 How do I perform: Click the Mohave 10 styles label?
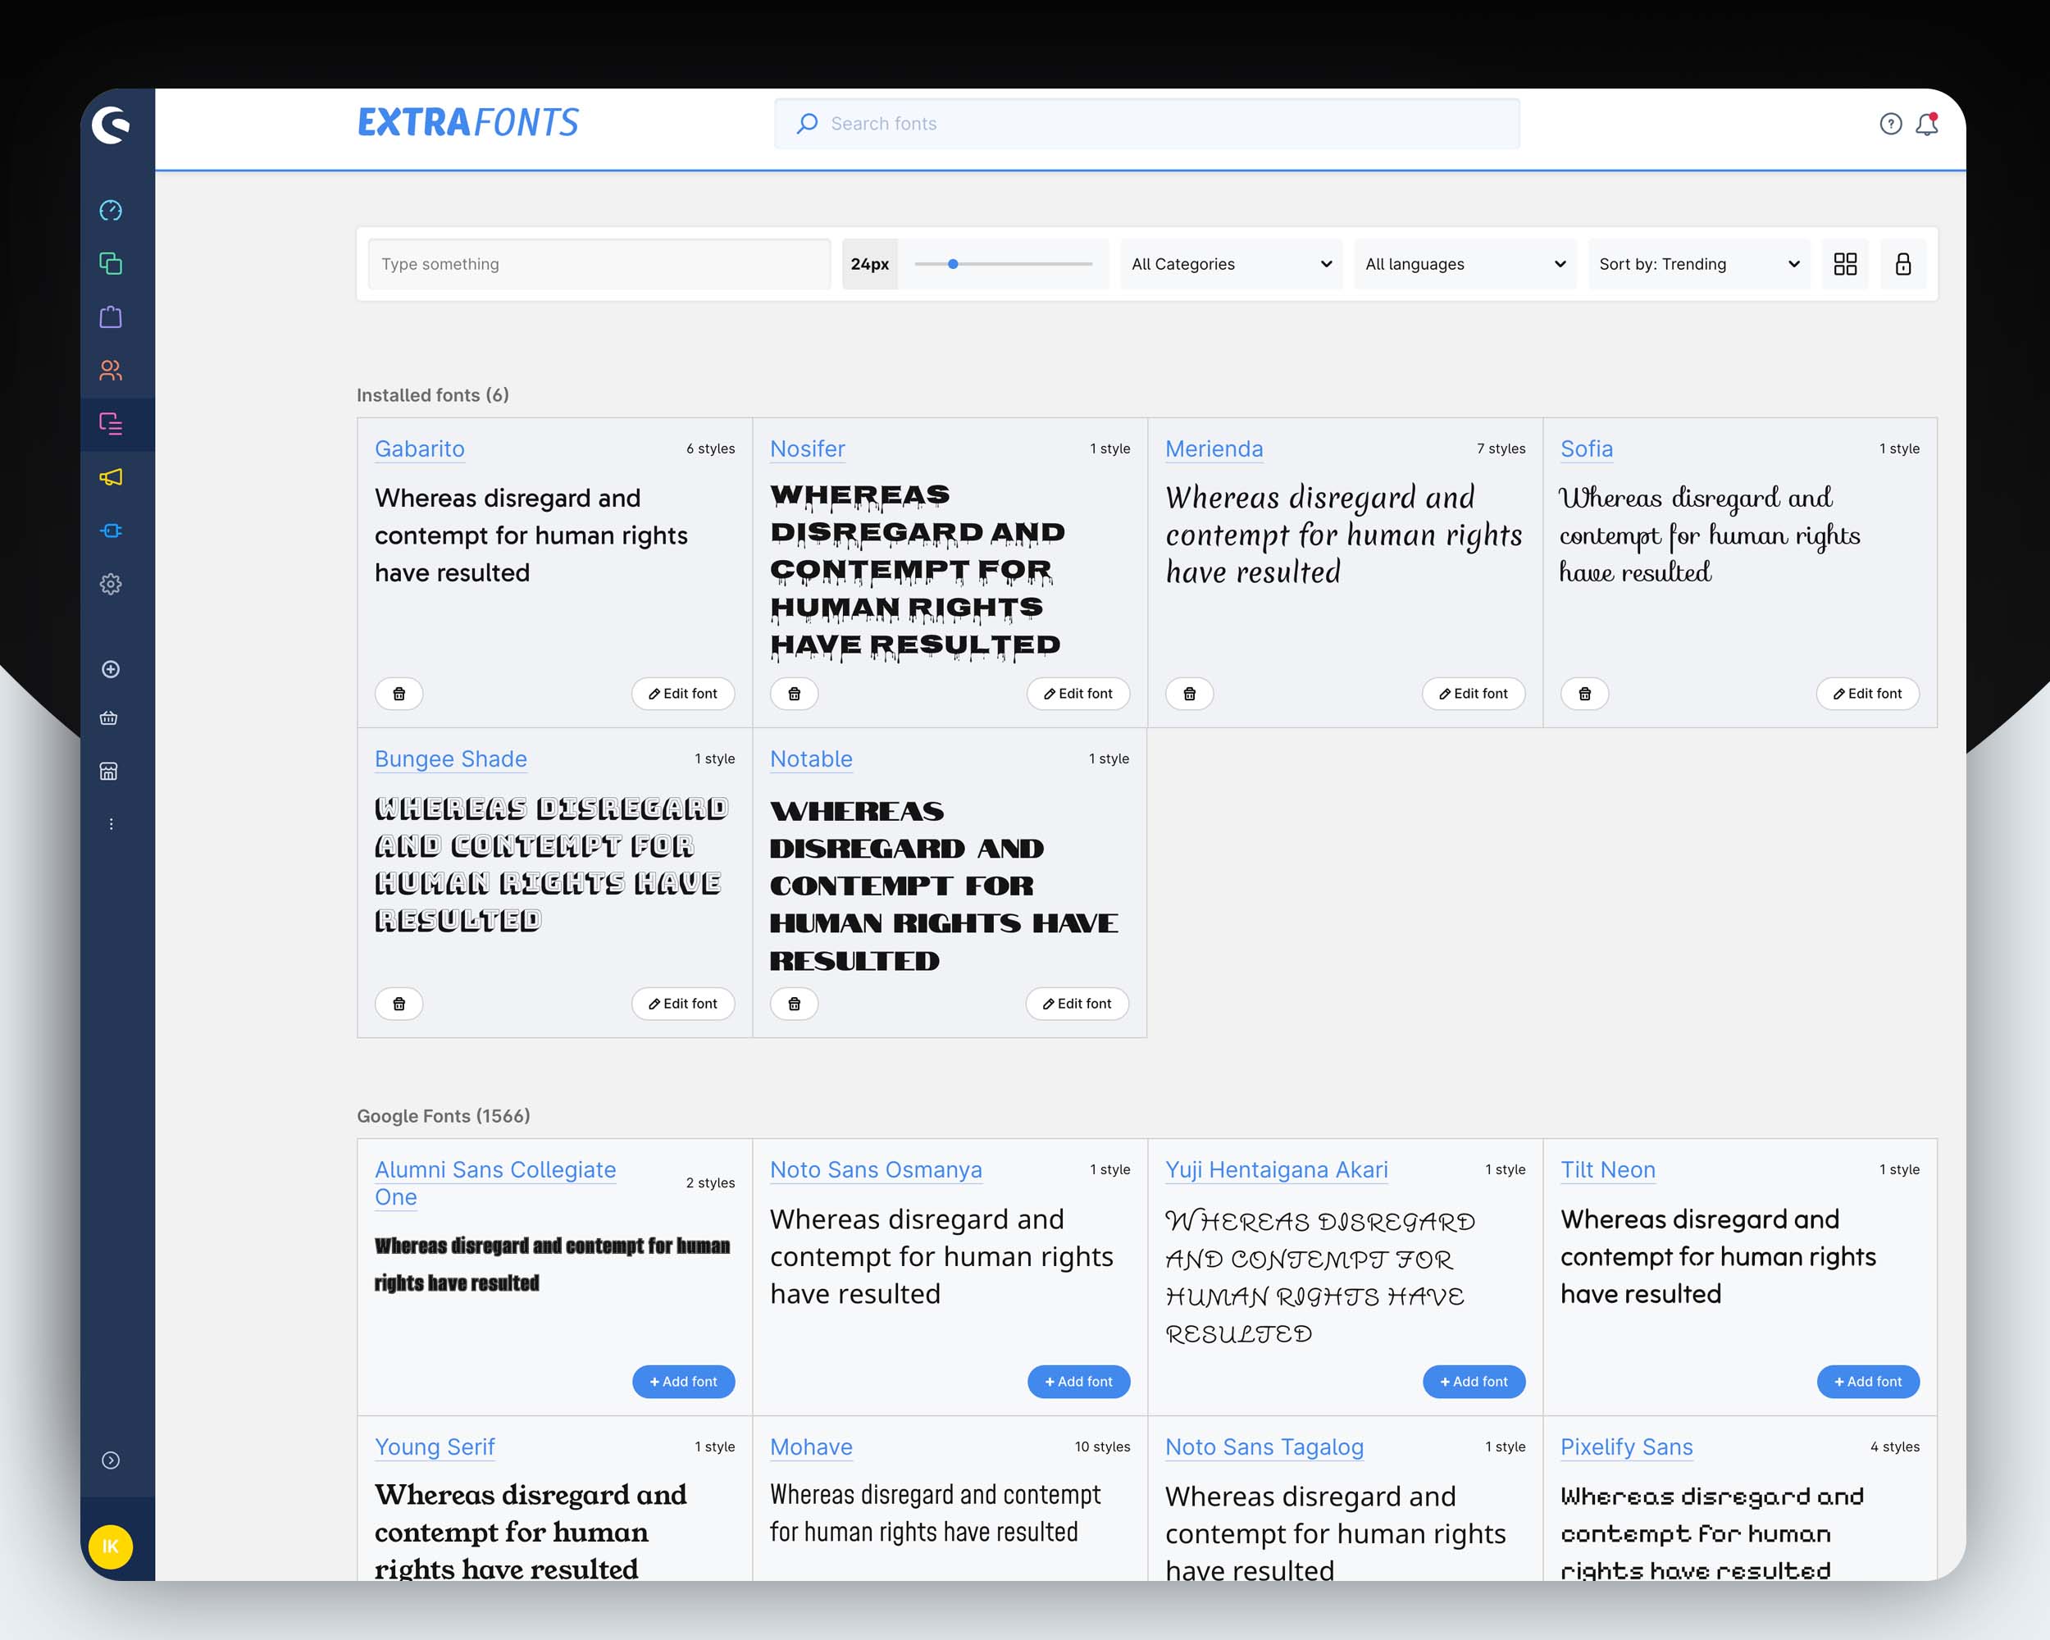(x=1102, y=1447)
